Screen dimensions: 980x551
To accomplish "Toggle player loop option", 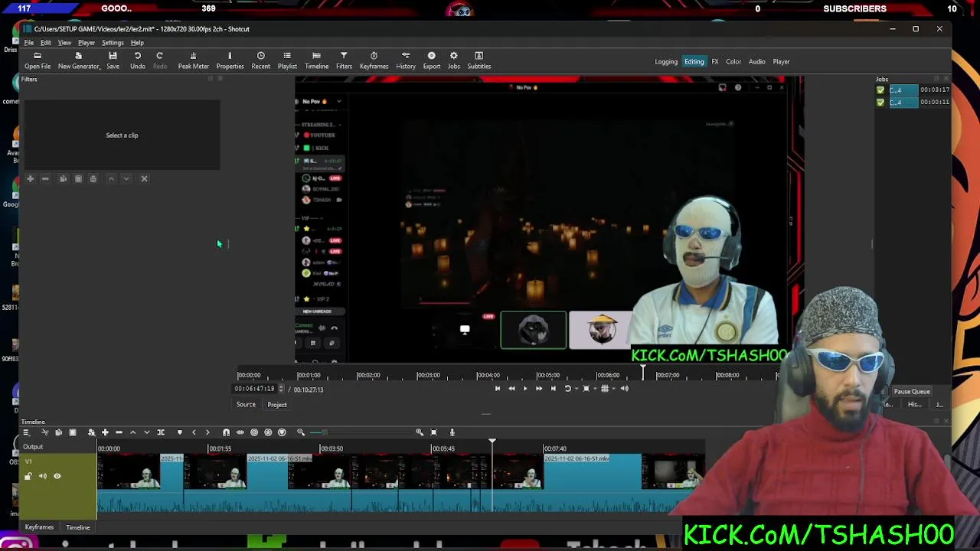I will 569,389.
